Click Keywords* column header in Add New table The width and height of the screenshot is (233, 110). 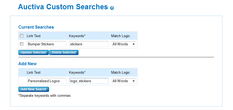(77, 72)
